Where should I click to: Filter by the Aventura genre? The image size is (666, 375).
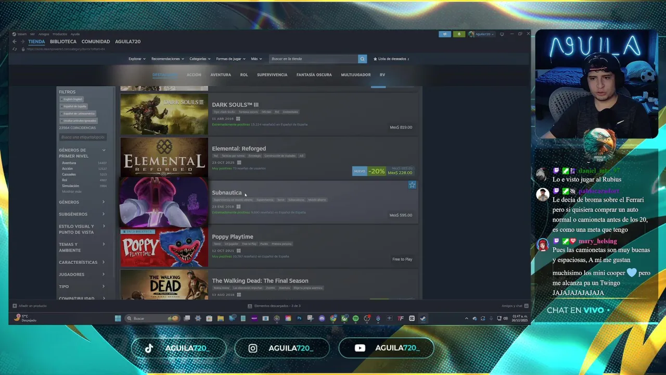[x=69, y=163]
